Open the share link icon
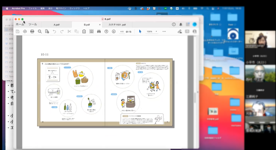276x150 pixels. [179, 31]
